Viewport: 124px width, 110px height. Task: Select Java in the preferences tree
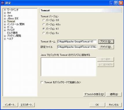[x=10, y=16]
